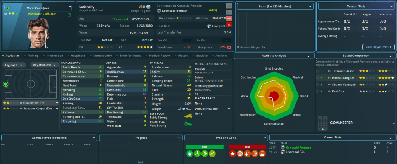Open the Discuss new trait dropdown
This screenshot has height=164, width=397.
tap(212, 109)
